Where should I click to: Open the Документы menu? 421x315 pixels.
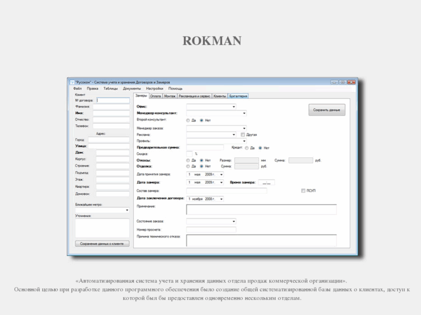pyautogui.click(x=131, y=88)
